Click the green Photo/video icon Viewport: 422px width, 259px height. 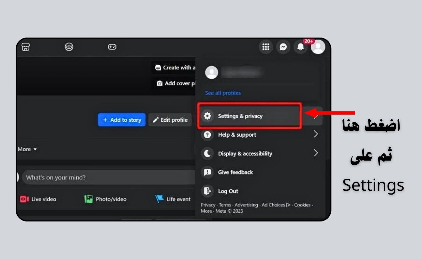[x=89, y=199]
